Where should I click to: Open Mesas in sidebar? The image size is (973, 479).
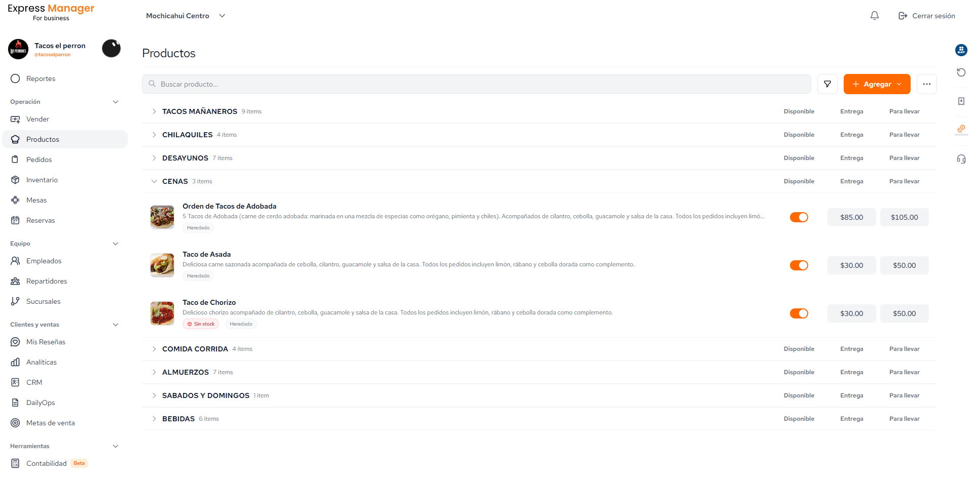[65, 200]
